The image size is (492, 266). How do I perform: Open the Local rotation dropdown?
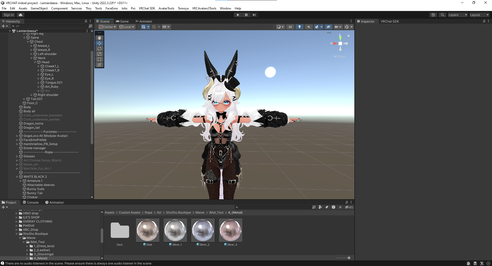pyautogui.click(x=127, y=27)
